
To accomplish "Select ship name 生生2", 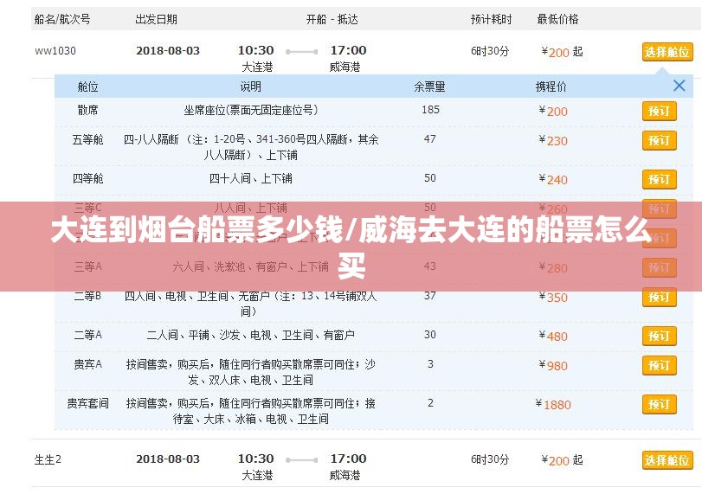I will click(x=48, y=459).
